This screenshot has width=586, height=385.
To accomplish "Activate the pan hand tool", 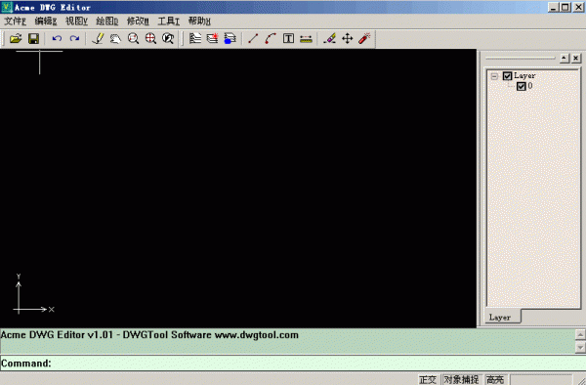I will pos(115,38).
